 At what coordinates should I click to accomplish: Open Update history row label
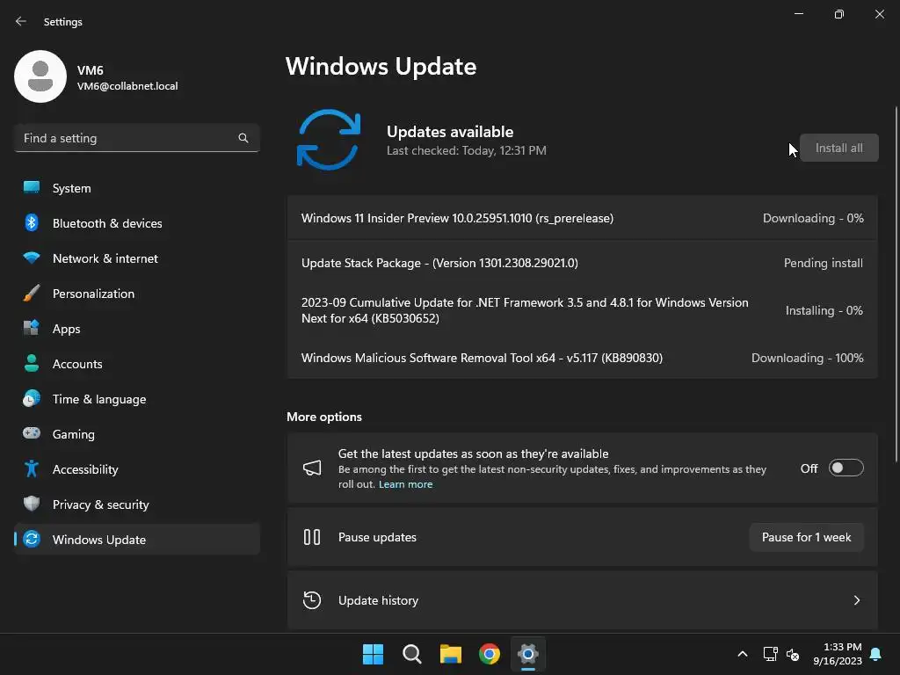click(378, 600)
